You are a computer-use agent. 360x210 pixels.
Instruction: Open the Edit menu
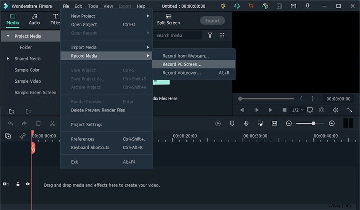click(78, 6)
